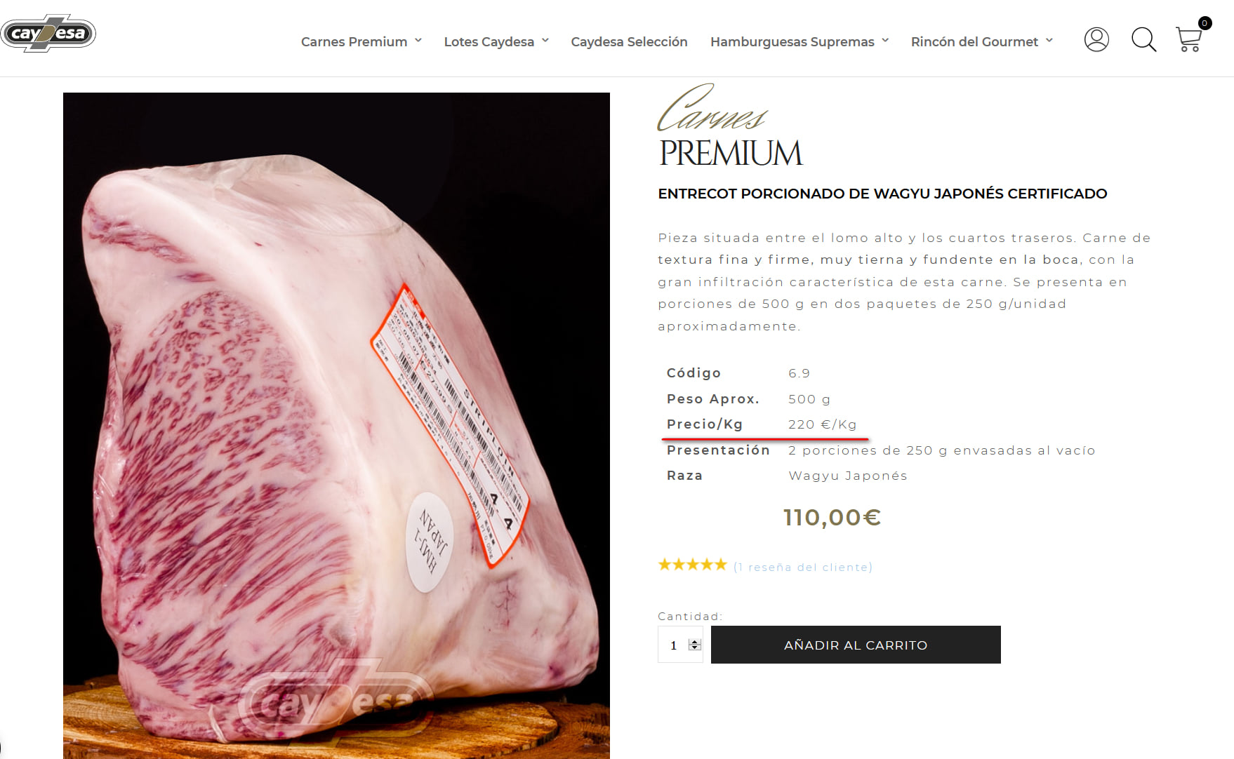Increase the quantity with stepper arrows
1234x759 pixels.
click(x=695, y=642)
